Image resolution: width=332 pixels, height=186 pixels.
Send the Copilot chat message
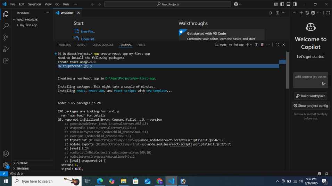(324, 84)
